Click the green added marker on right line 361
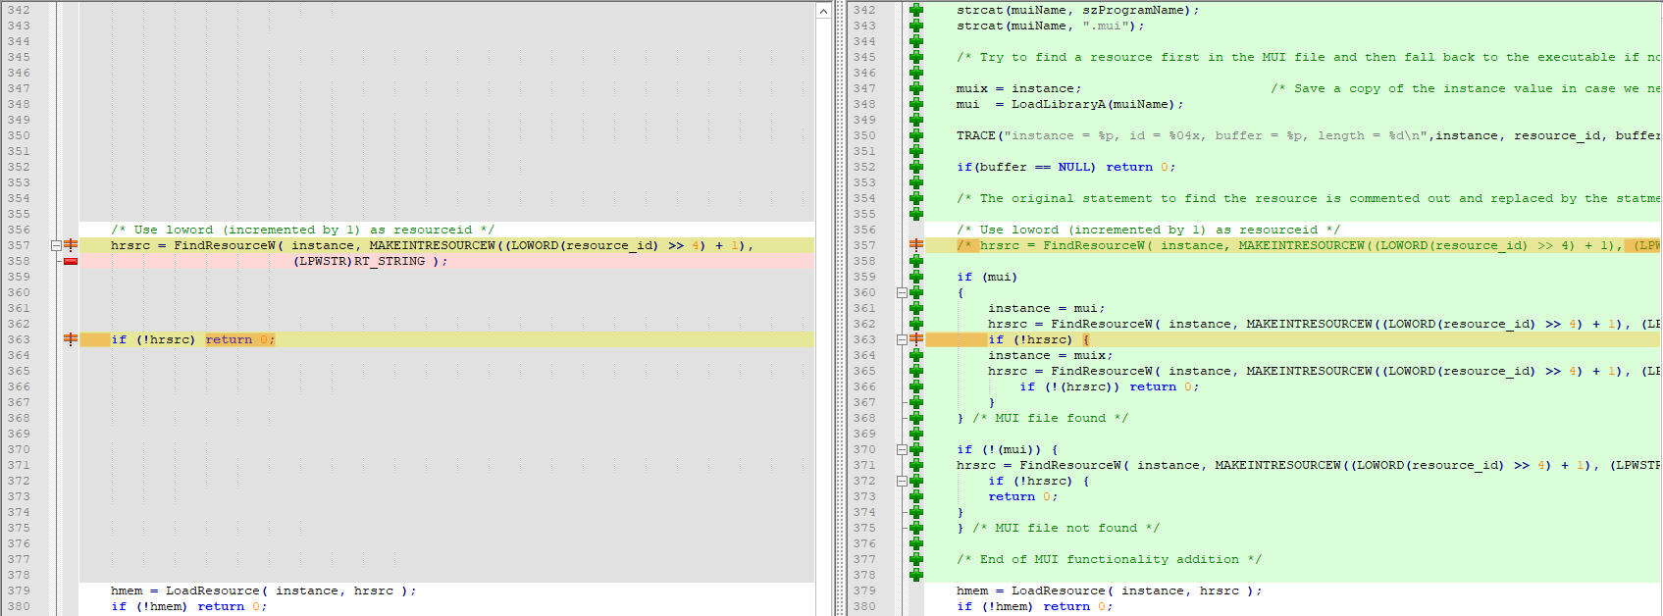The image size is (1663, 616). 916,308
